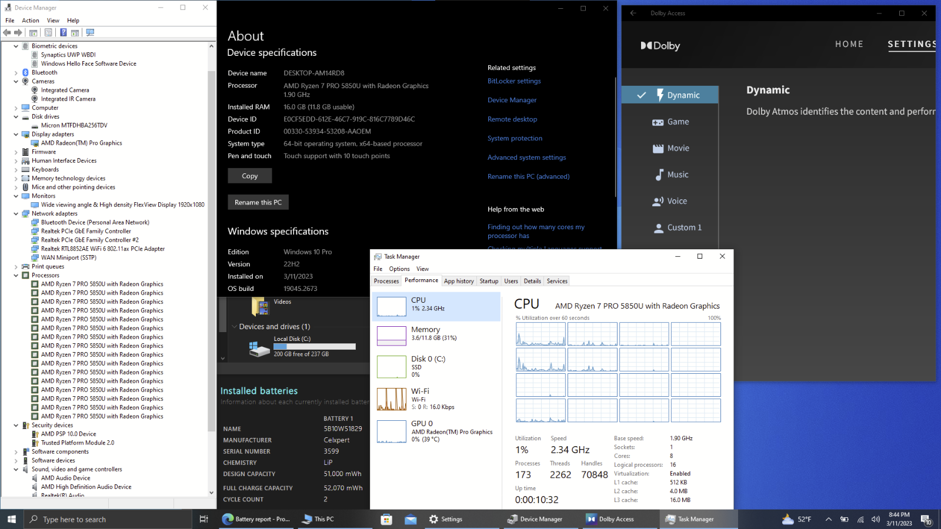The height and width of the screenshot is (529, 941).
Task: Open the HOME tab in Dolby Access
Action: point(849,44)
